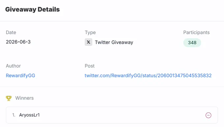
Task: Click the Type field label
Action: tap(90, 33)
